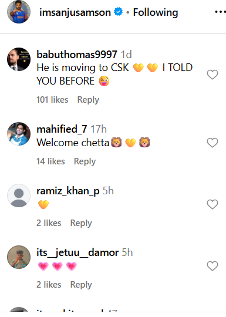Click the Following button in header
The height and width of the screenshot is (317, 226).
coord(156,12)
